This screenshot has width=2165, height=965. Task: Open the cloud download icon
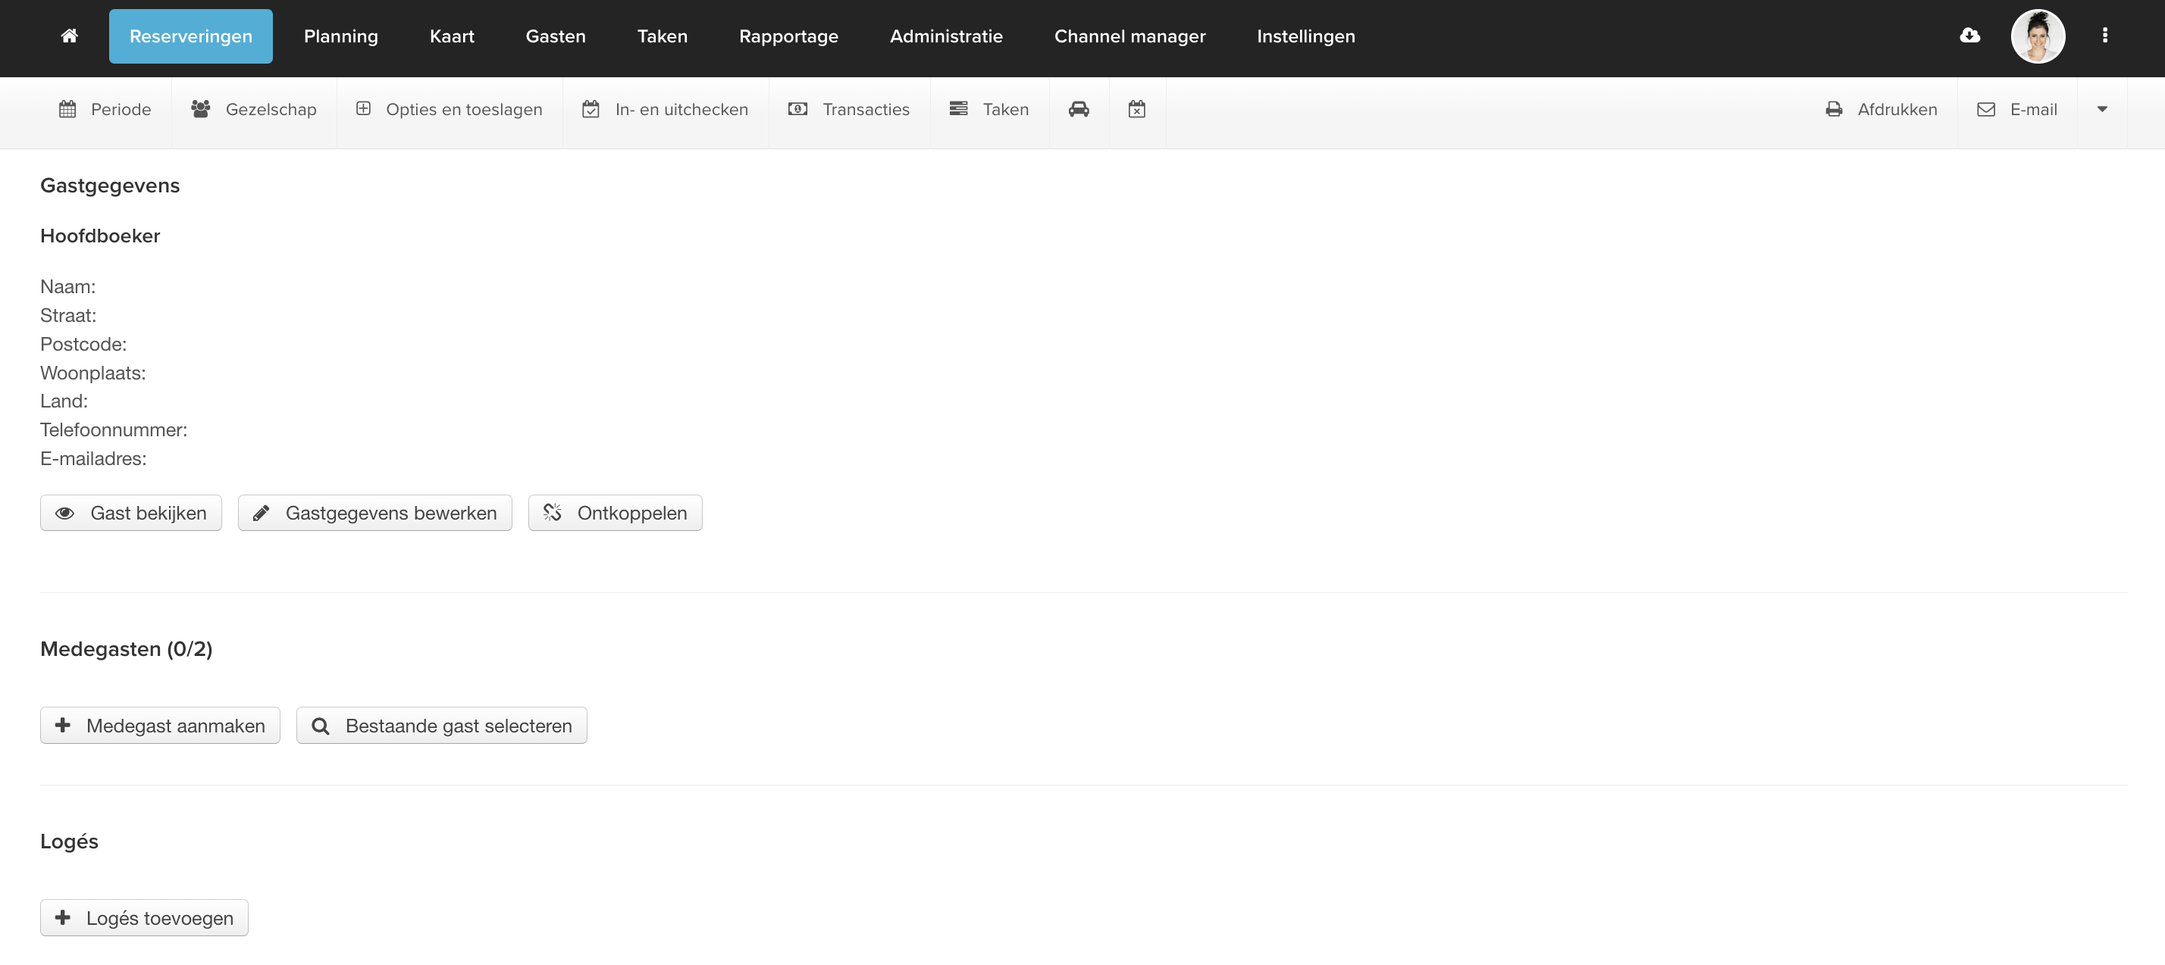pos(1969,36)
